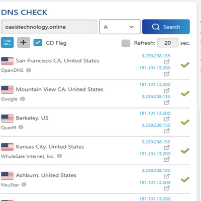Open the filter settings sliders icon
This screenshot has height=201, width=201.
coord(7,43)
